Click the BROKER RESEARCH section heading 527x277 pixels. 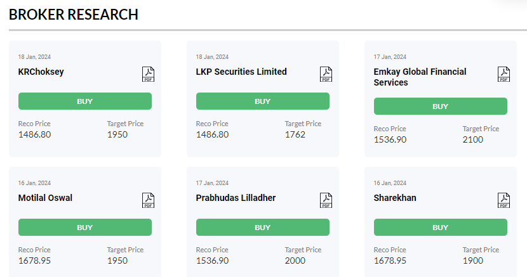[74, 15]
